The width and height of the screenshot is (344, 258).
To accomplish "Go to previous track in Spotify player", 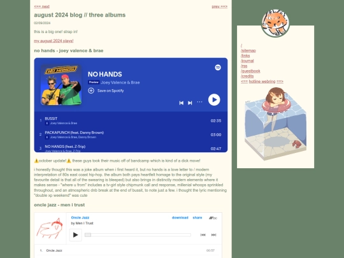I will pyautogui.click(x=181, y=103).
